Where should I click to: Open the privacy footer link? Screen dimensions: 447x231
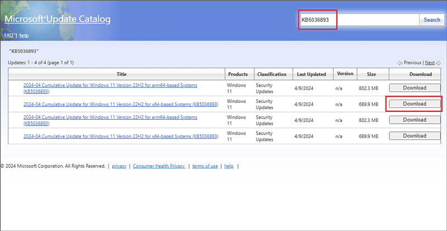click(119, 166)
